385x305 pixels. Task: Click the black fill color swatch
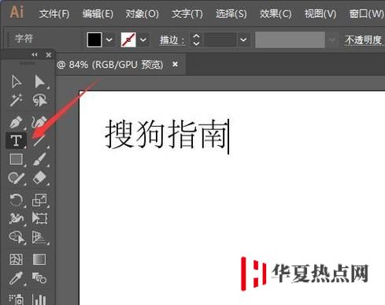click(94, 40)
